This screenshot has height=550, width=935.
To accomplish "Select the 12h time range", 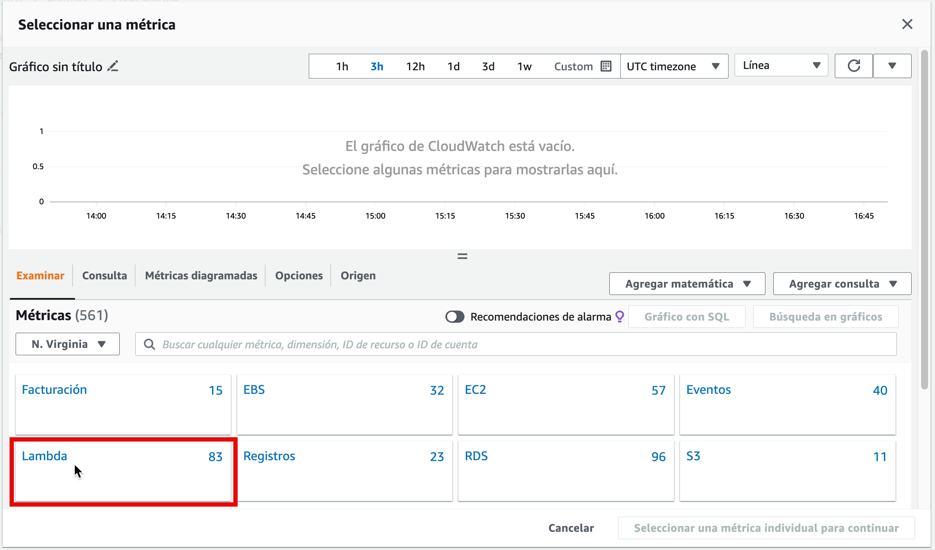I will pos(415,66).
